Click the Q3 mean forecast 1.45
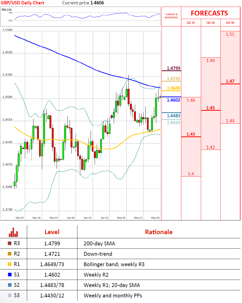 pos(211,108)
